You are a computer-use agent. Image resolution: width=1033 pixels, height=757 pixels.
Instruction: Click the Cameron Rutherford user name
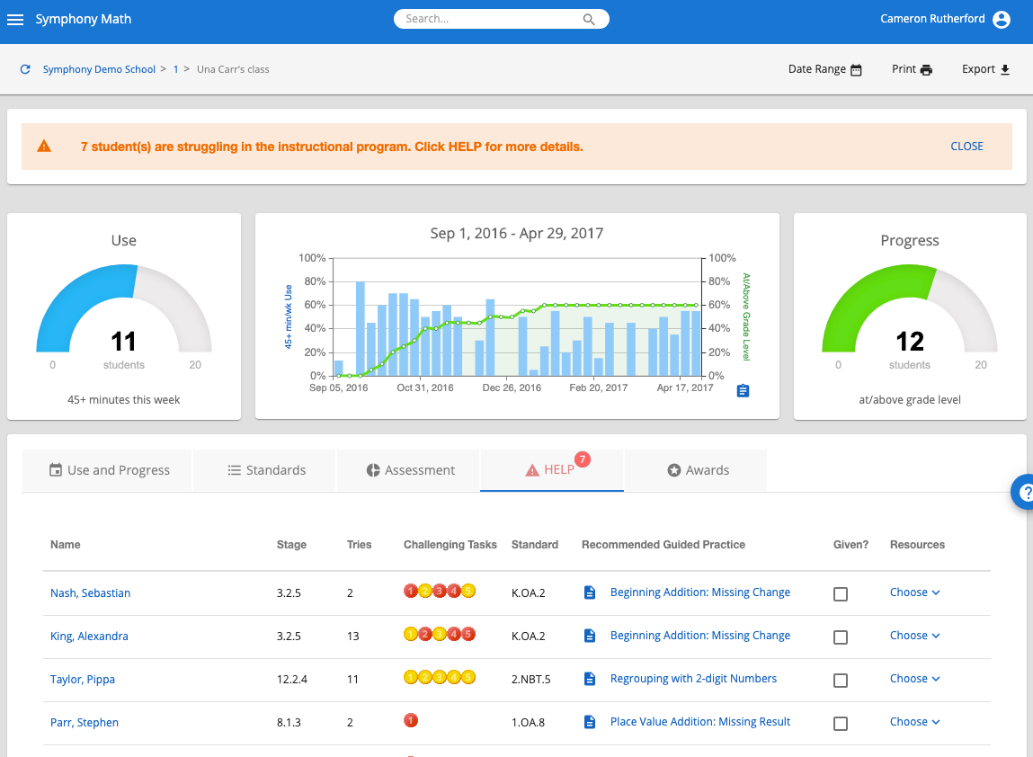(x=932, y=19)
